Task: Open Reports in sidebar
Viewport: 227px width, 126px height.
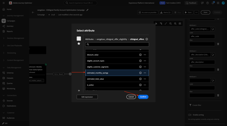Action: tap(10, 31)
